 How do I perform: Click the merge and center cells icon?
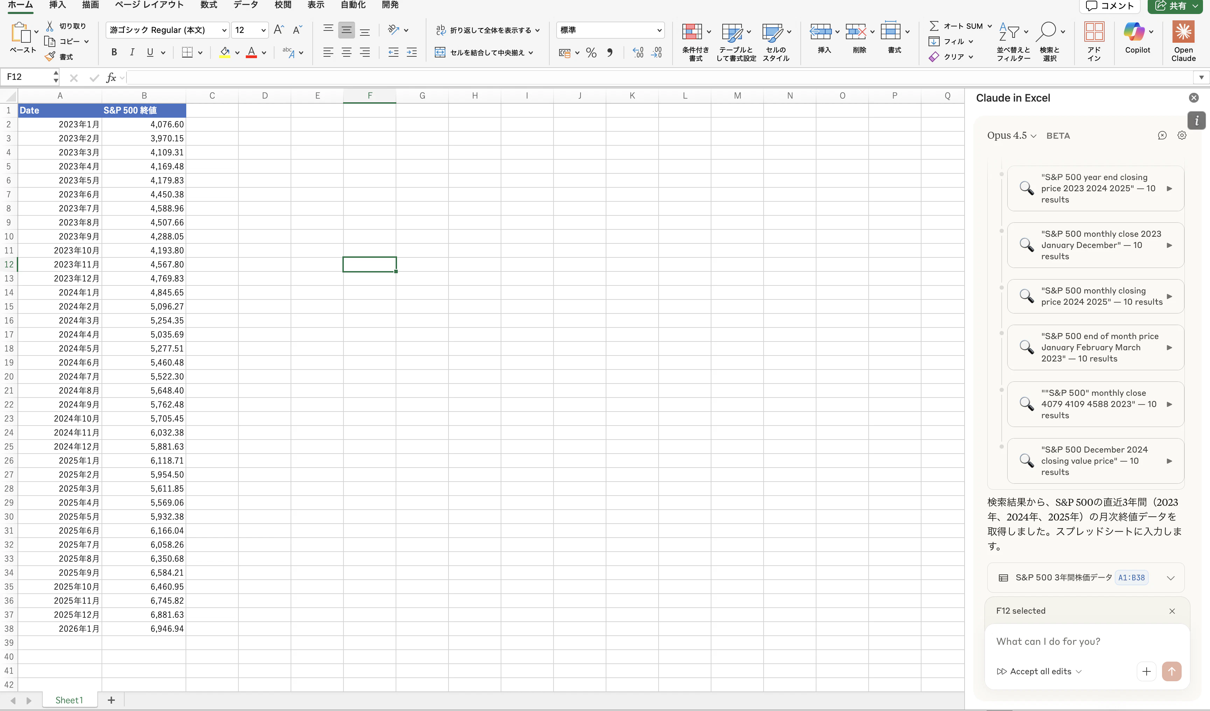coord(440,53)
